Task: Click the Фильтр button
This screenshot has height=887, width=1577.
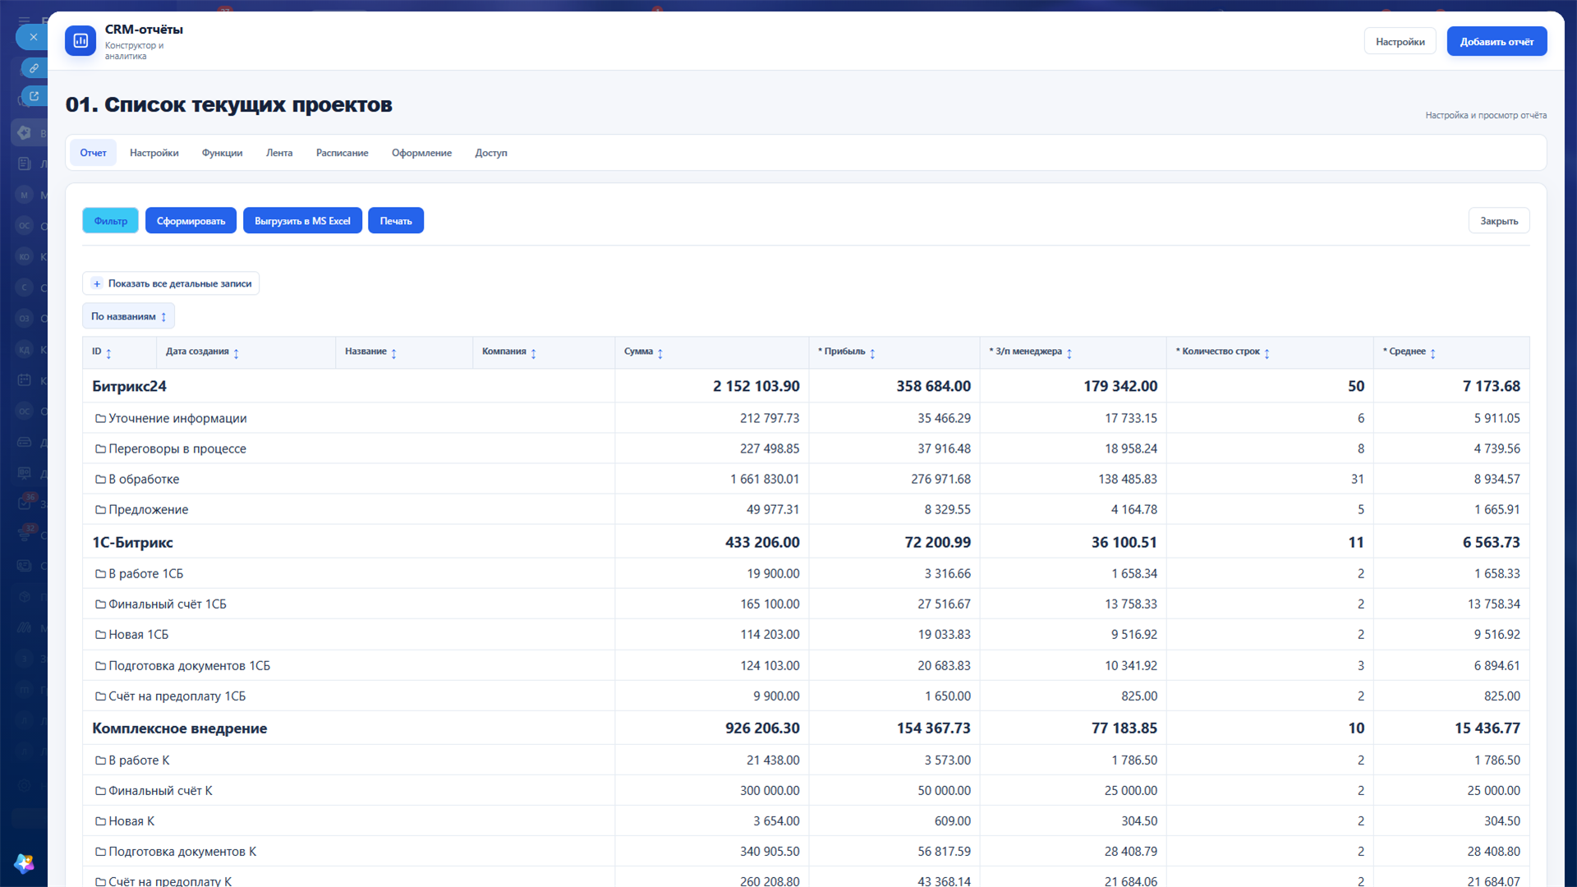Action: [110, 221]
